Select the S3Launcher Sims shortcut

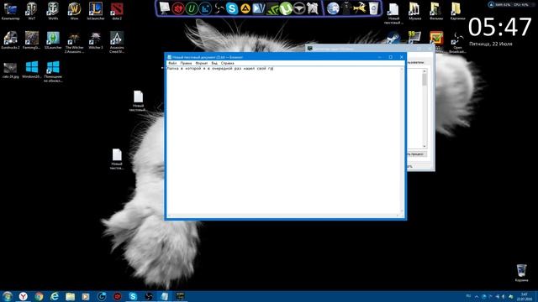pyautogui.click(x=53, y=40)
